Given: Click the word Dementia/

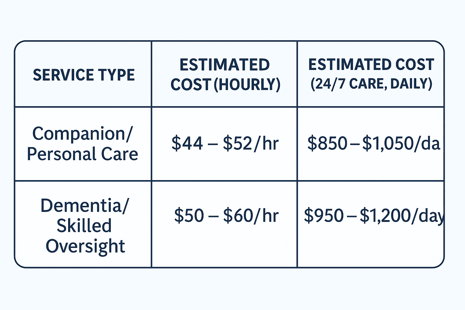Looking at the screenshot, I should [85, 206].
